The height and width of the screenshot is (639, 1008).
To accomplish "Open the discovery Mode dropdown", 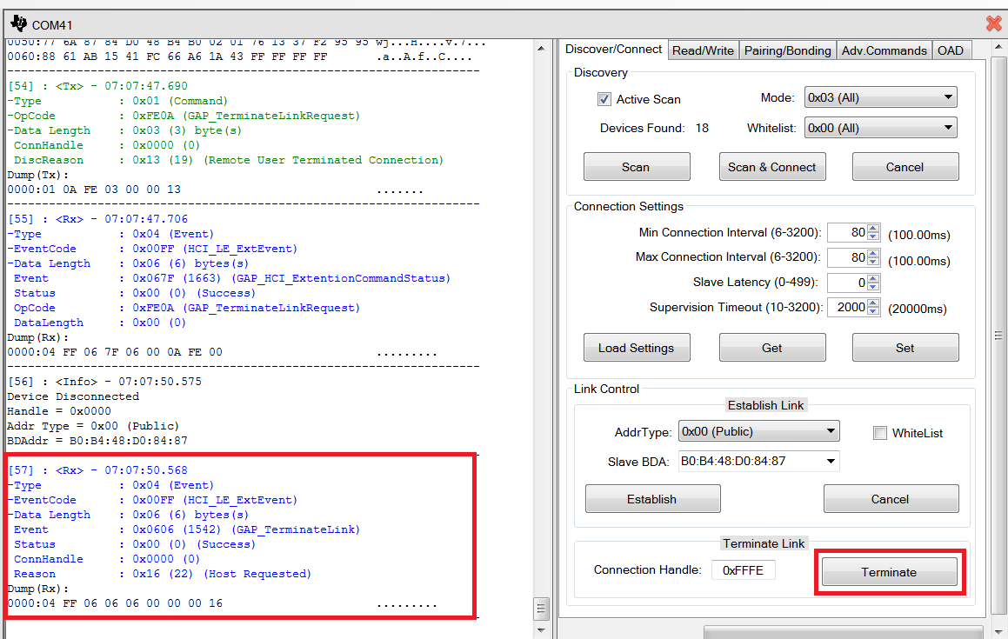I will pyautogui.click(x=880, y=98).
